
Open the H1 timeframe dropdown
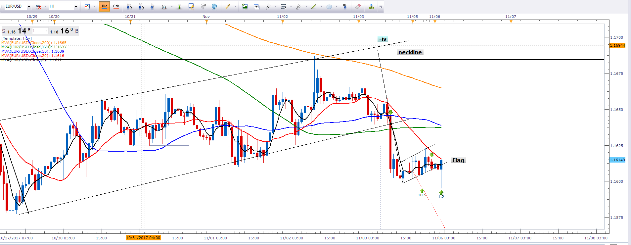click(x=76, y=7)
